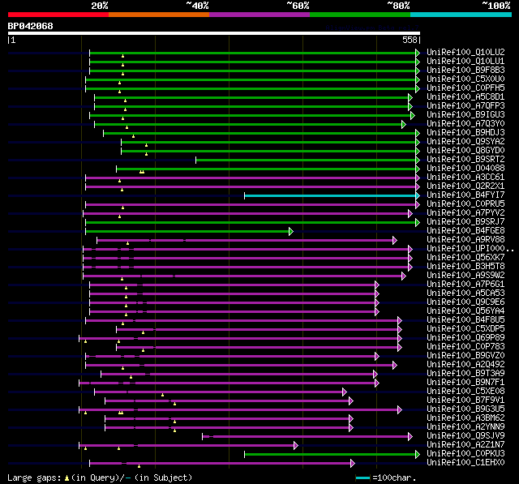Select the UniRef100_Q2R2X1 hit name
The width and height of the screenshot is (519, 484).
click(465, 186)
